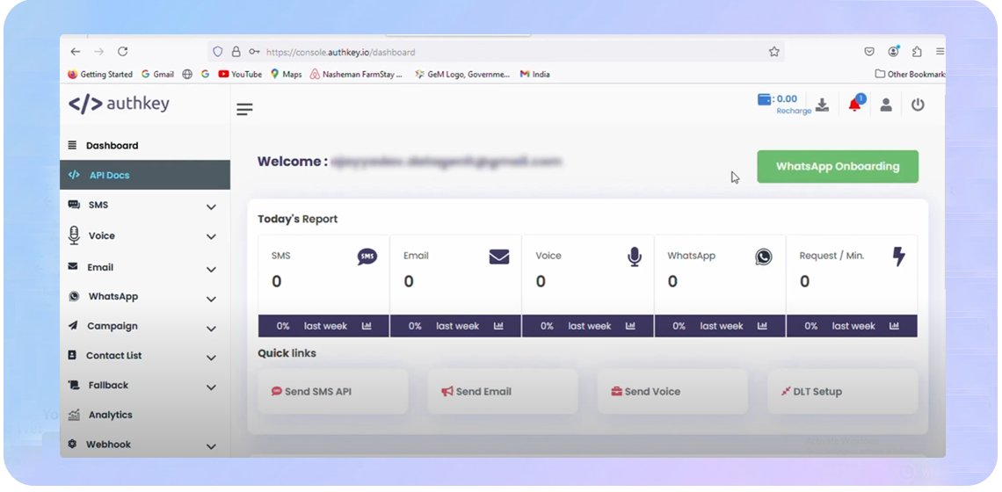The image size is (1002, 492).
Task: Click the browser forward arrow
Action: click(x=98, y=52)
